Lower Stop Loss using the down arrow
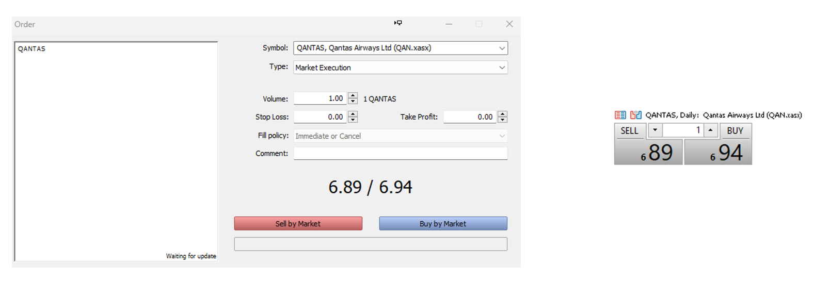The width and height of the screenshot is (829, 282). (353, 120)
